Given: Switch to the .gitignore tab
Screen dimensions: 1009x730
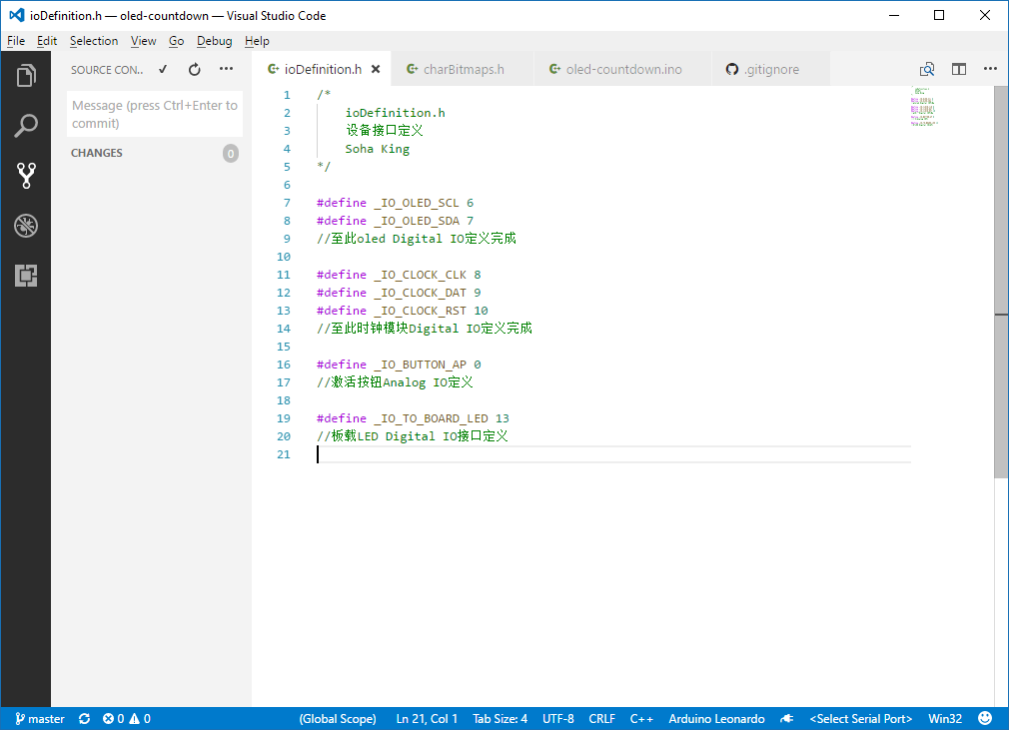Looking at the screenshot, I should (770, 69).
